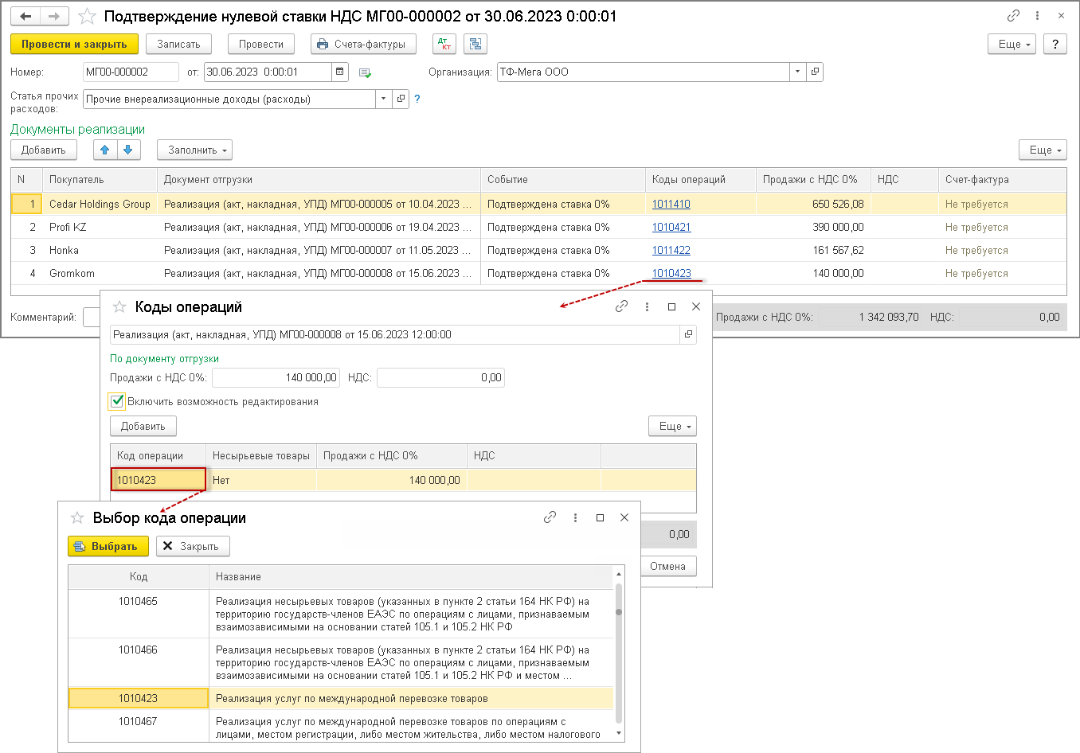Copy link icon in Коды операций window

pos(621,306)
